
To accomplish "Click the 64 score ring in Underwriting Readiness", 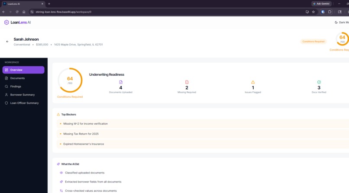I will [70, 80].
